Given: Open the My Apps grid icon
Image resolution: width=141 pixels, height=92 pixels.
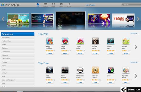Looking at the screenshot, I should (53, 4).
